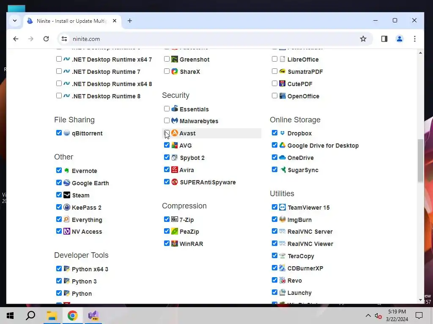This screenshot has height=324, width=433.
Task: Open the notifications action center
Action: 419,316
